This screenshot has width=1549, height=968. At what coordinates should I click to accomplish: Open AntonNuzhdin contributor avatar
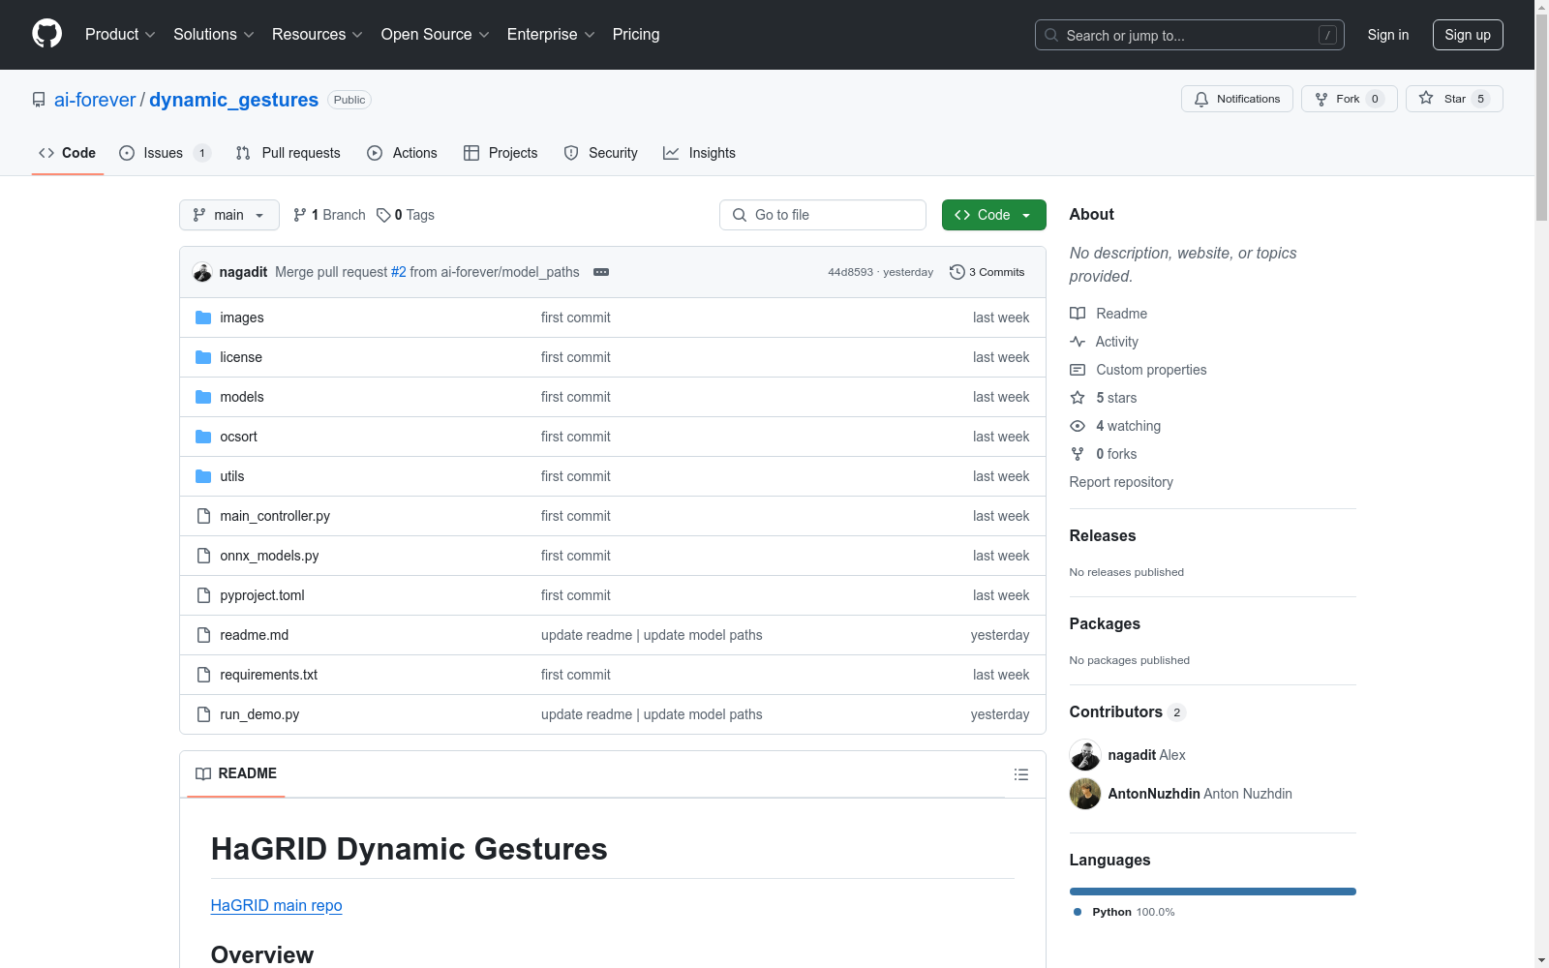1085,794
